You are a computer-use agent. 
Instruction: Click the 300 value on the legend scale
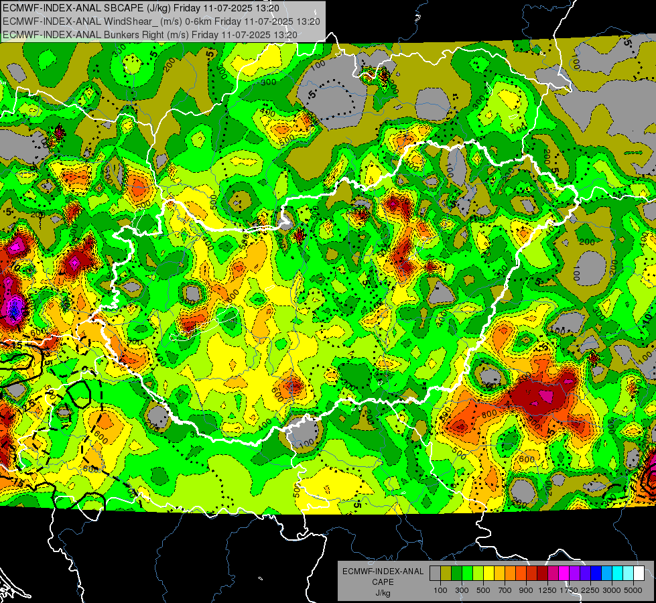(x=462, y=590)
